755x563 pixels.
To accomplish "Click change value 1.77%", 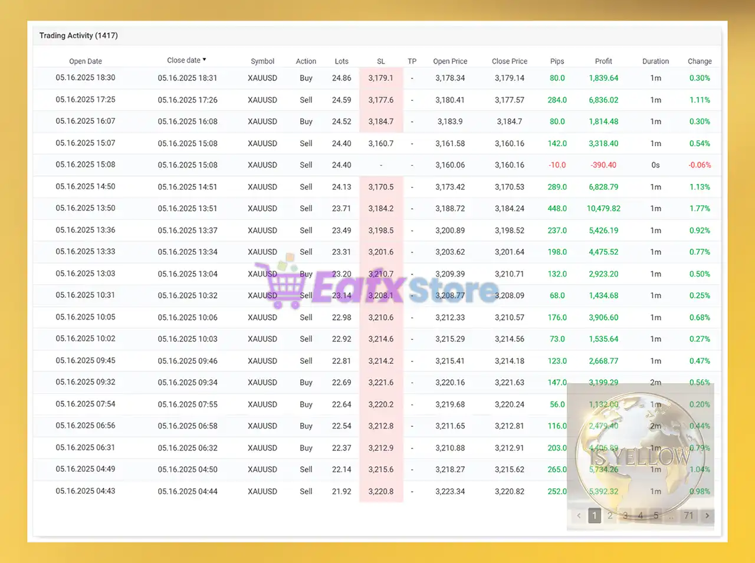I will 700,209.
